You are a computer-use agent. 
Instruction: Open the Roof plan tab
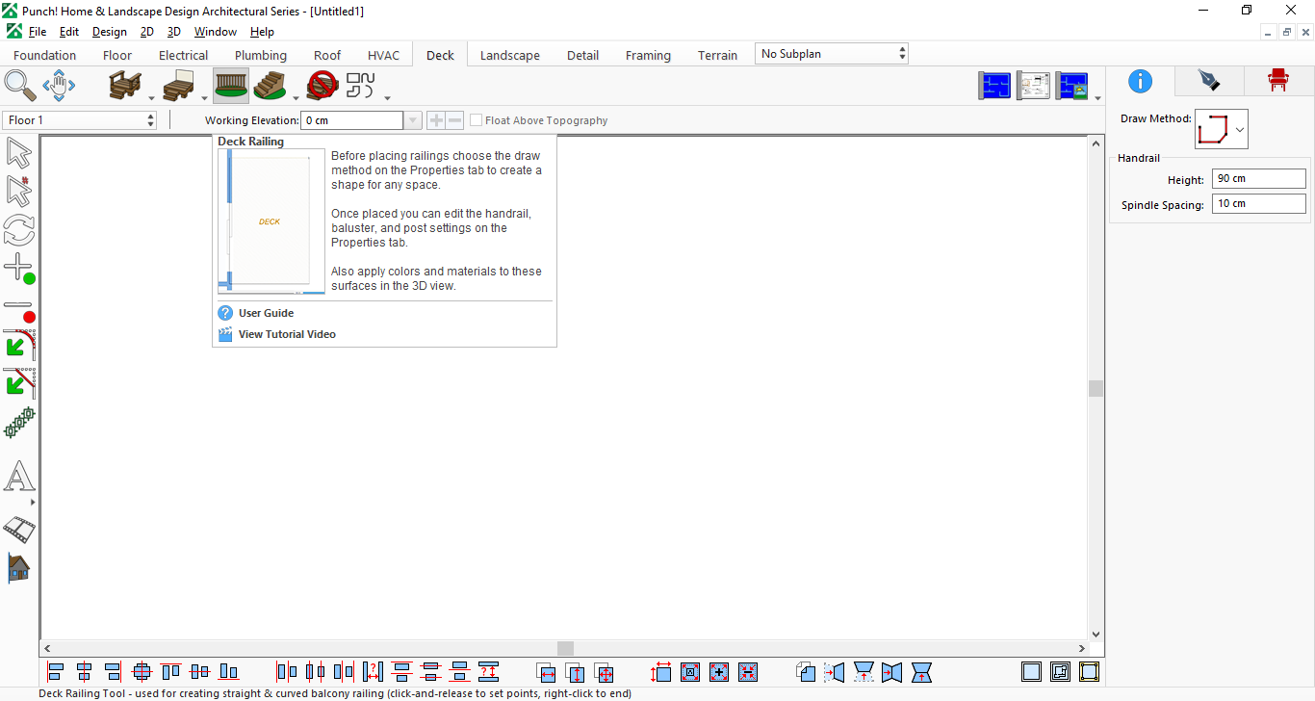(x=327, y=55)
